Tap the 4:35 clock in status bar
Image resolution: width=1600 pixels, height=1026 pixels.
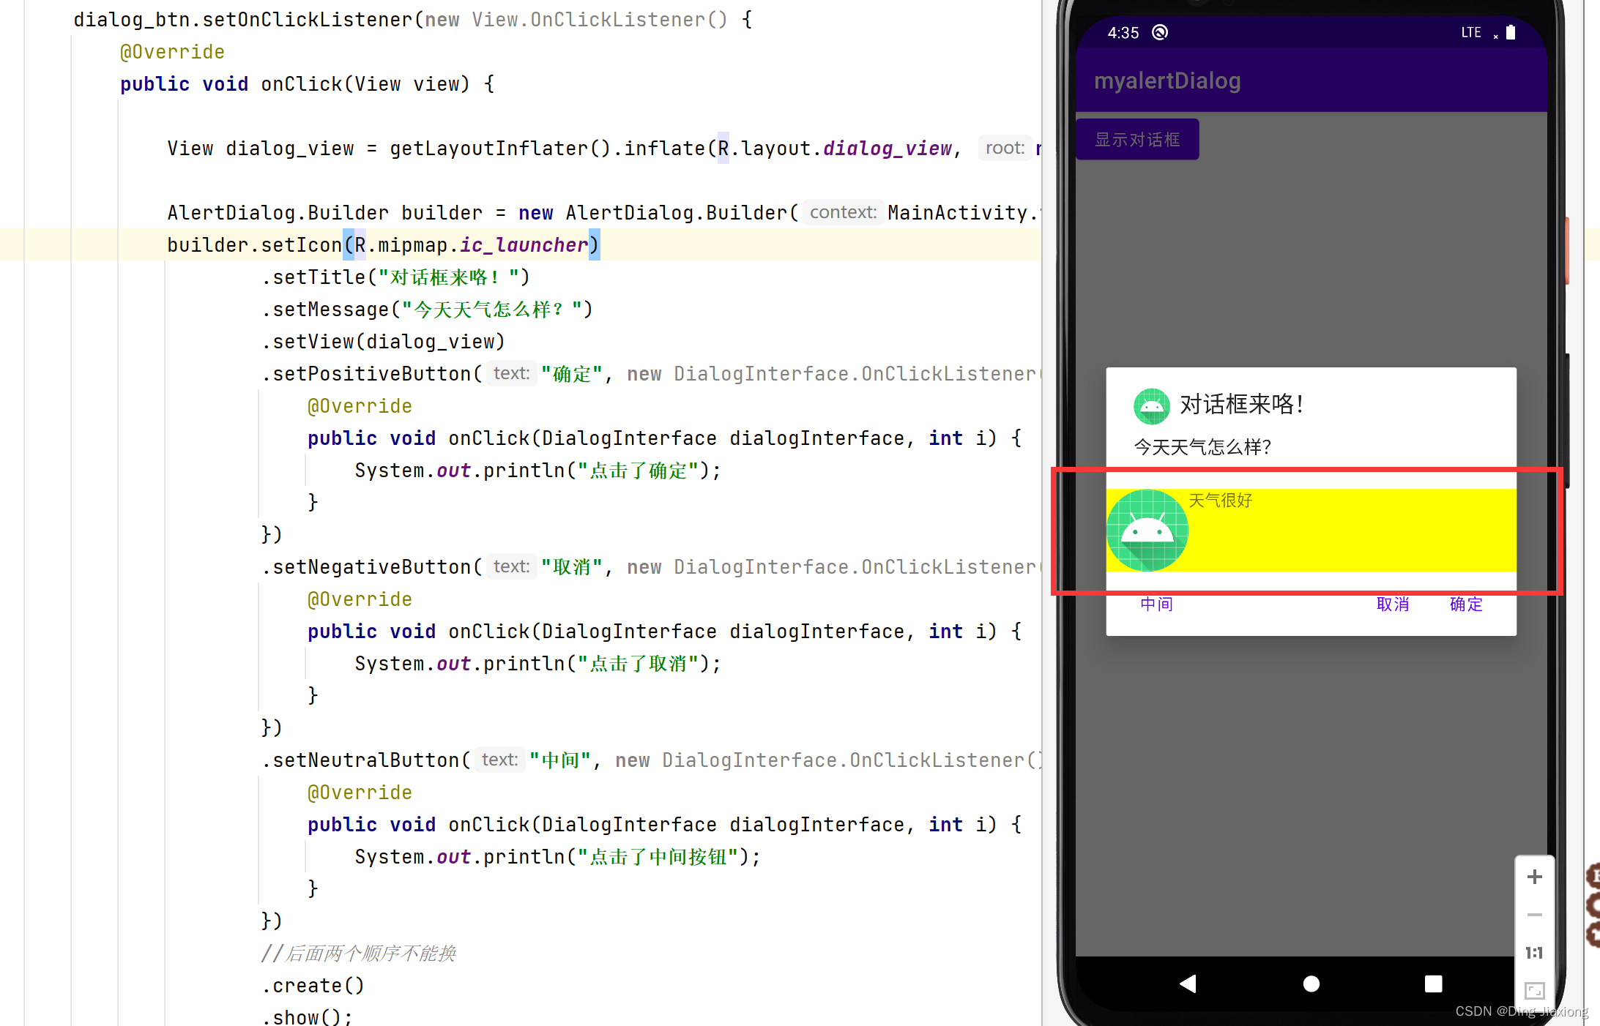pos(1123,33)
